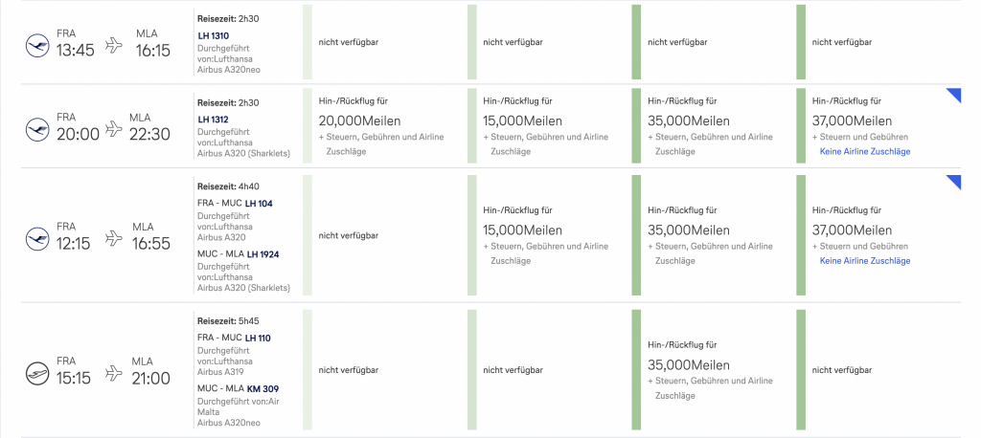Select the 20,000 Meilen fare for LH 1312
Viewport: 981px width, 438px height.
point(359,121)
